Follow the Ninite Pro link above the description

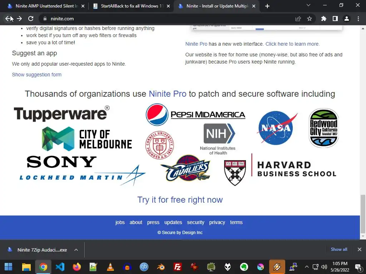196,44
